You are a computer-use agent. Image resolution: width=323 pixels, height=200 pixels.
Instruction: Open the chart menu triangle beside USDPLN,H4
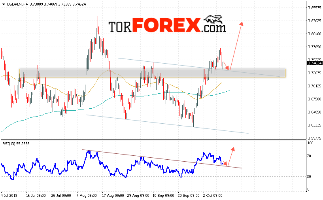click(x=4, y=4)
